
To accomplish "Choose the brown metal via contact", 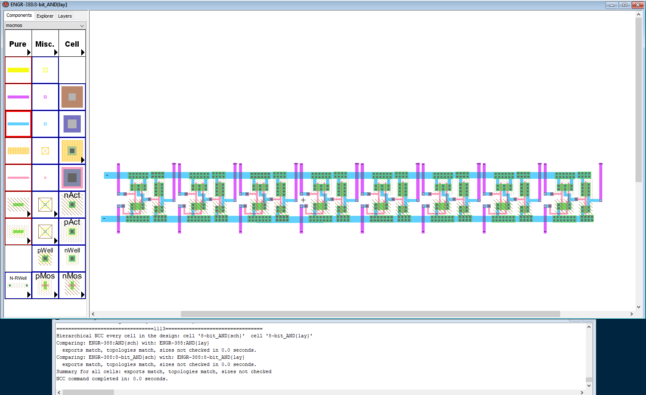I will (72, 97).
